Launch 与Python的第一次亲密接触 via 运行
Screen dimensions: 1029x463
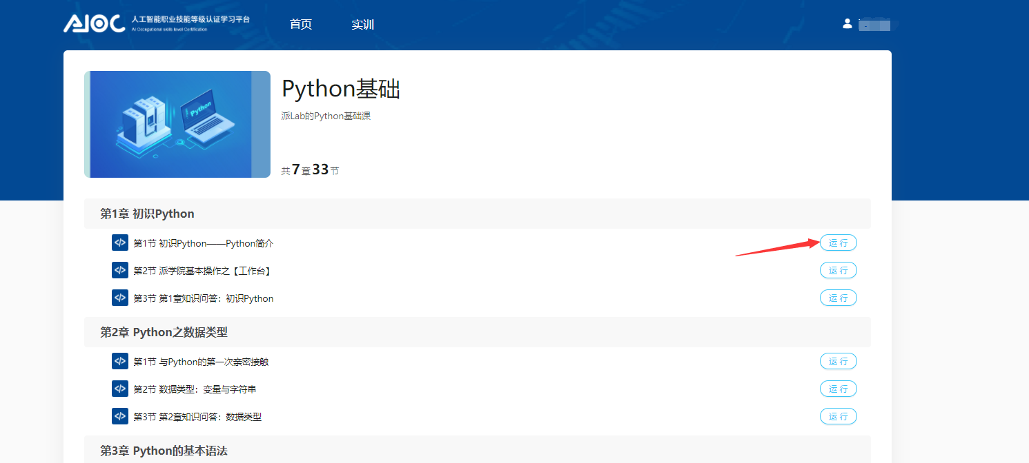838,361
